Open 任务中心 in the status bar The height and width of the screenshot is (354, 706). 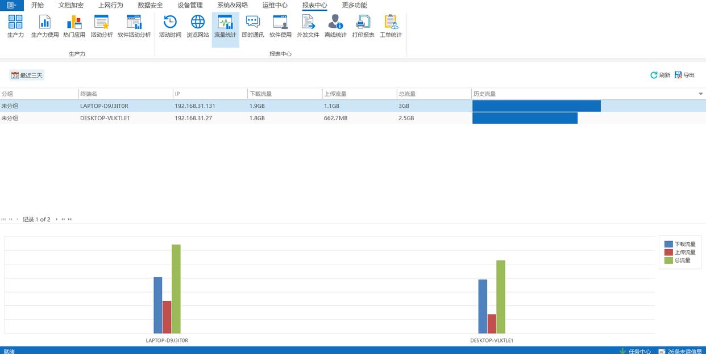pos(635,351)
